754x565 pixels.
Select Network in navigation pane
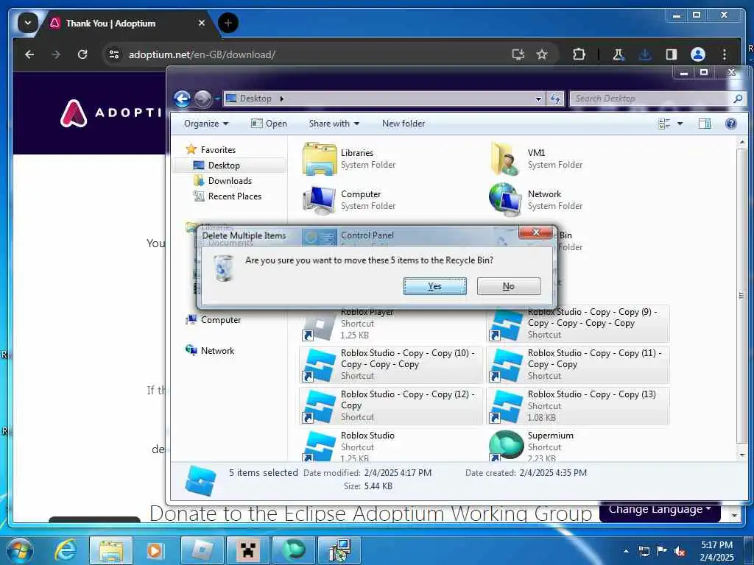tap(210, 350)
